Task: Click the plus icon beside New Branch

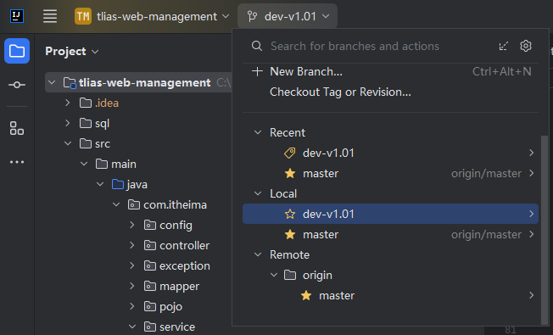Action: [x=257, y=71]
